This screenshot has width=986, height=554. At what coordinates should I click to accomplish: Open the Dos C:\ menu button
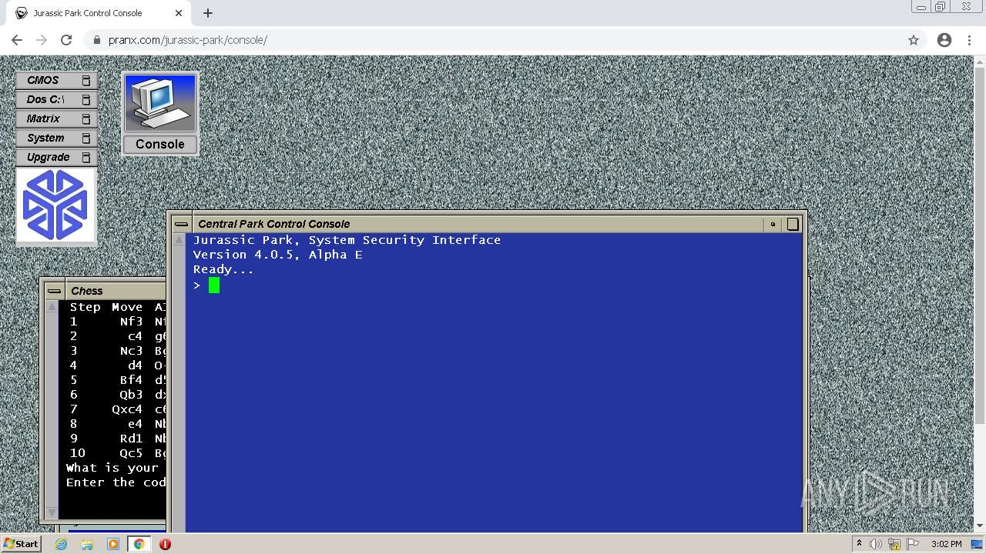(56, 99)
